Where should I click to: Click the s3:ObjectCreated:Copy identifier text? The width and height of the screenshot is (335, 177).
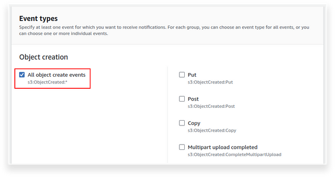212,130
